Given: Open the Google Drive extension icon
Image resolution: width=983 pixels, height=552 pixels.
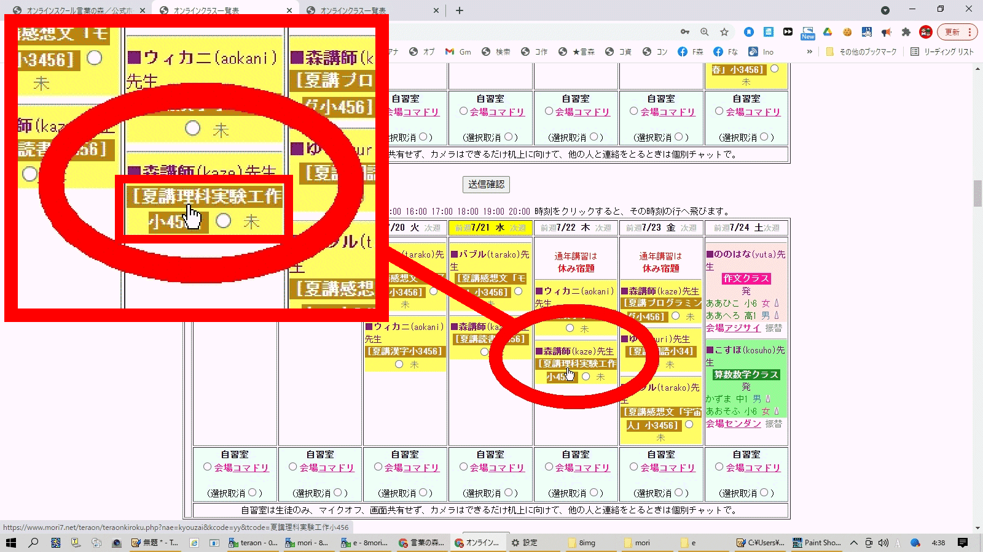Looking at the screenshot, I should click(828, 32).
